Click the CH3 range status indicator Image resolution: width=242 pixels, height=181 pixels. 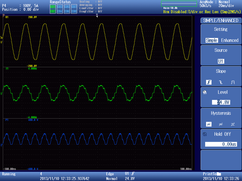[x=60, y=7]
